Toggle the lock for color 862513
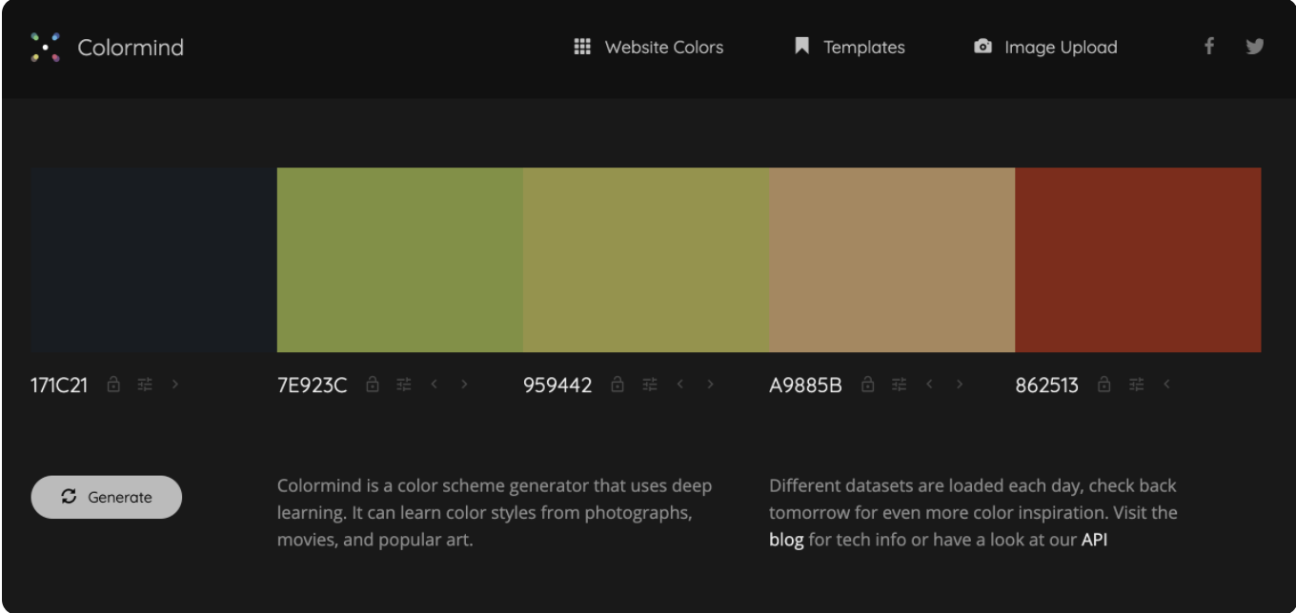The width and height of the screenshot is (1296, 613). pos(1104,385)
